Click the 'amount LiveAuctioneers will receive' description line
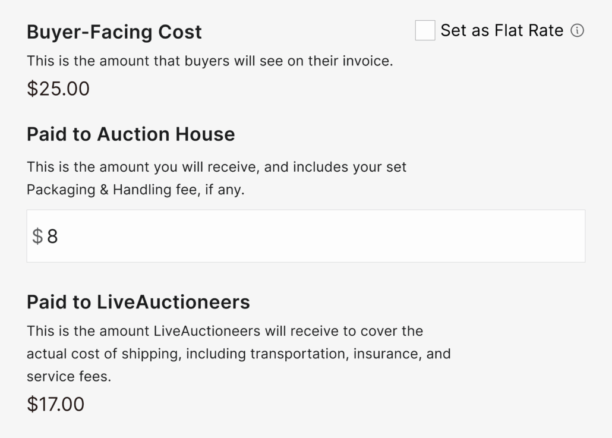The image size is (612, 438). [x=225, y=331]
